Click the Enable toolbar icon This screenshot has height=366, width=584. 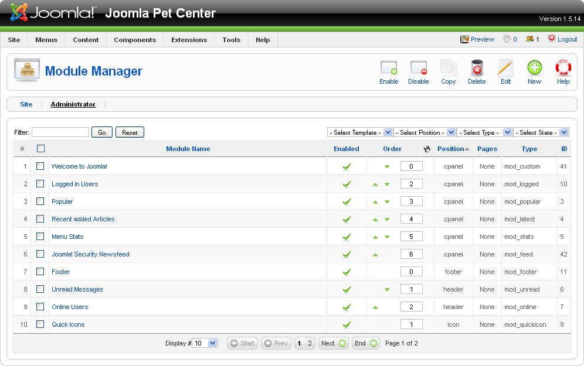coord(389,68)
